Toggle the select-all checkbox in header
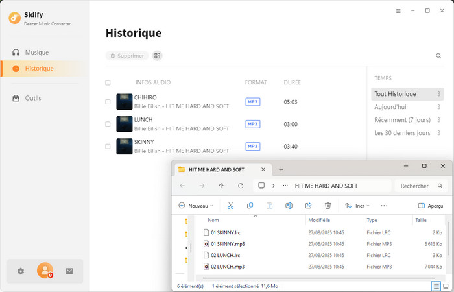This screenshot has height=292, width=454. [108, 83]
